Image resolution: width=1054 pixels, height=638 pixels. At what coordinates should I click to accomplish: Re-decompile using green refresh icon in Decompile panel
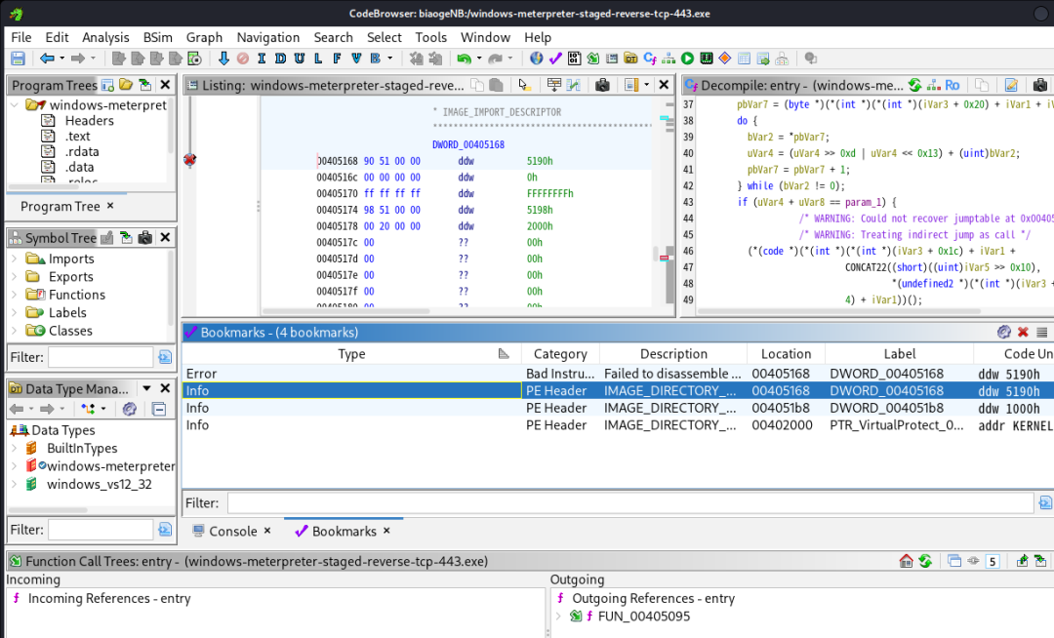coord(914,86)
